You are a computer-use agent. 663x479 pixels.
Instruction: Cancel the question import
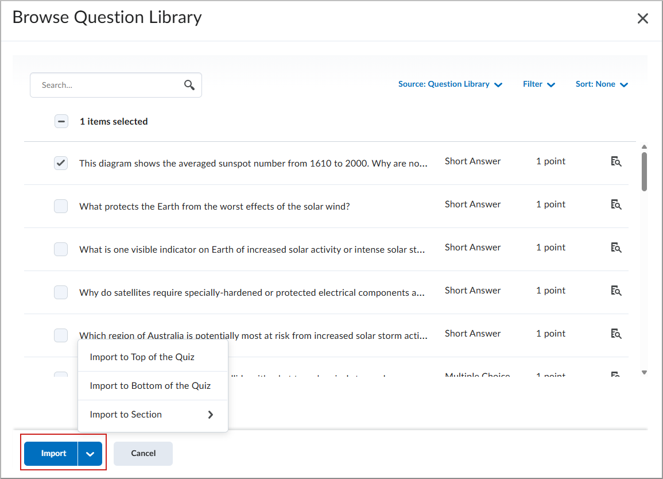coord(143,453)
